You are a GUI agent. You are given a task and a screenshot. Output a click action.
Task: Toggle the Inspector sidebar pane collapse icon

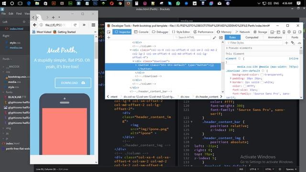point(221,38)
